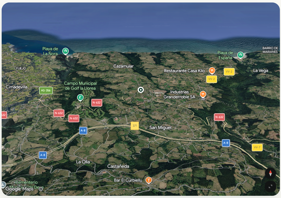
Task: Click the N-632 shield beside the golf course
Action: pyautogui.click(x=97, y=103)
